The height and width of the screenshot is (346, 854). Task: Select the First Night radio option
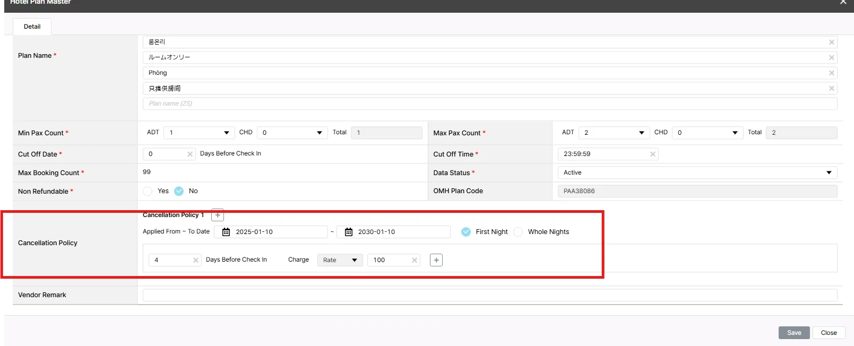pyautogui.click(x=466, y=232)
